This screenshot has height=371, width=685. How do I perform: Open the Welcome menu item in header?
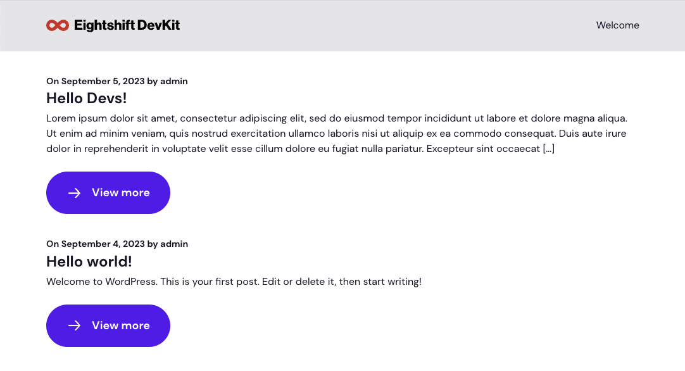[617, 25]
